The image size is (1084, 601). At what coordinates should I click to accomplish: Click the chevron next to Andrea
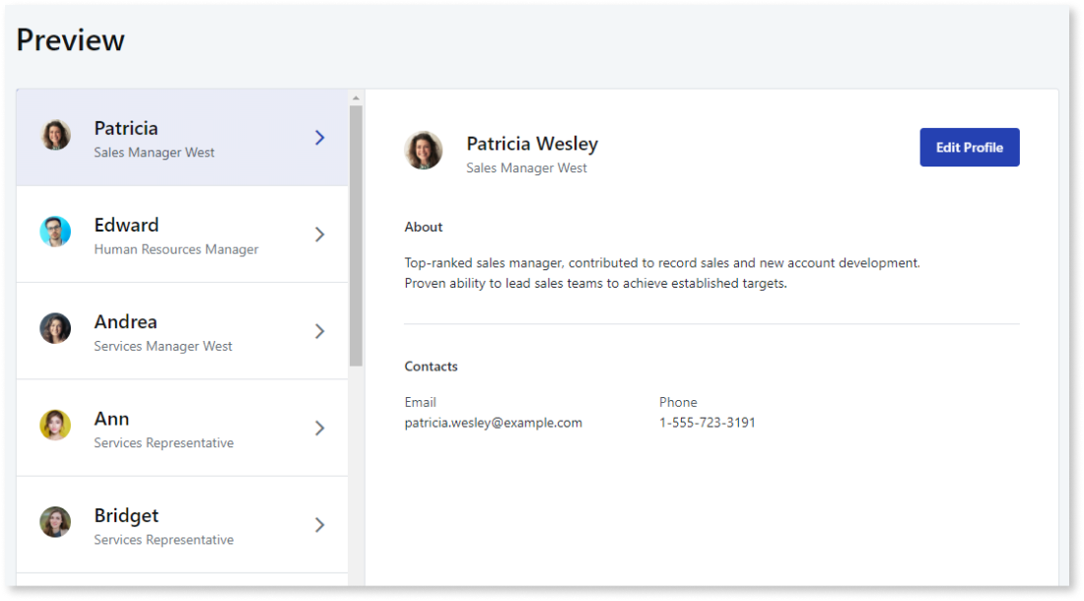[x=319, y=331]
